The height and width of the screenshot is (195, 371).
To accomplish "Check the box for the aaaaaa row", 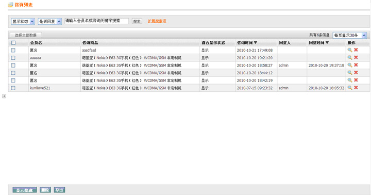I will tap(13, 58).
